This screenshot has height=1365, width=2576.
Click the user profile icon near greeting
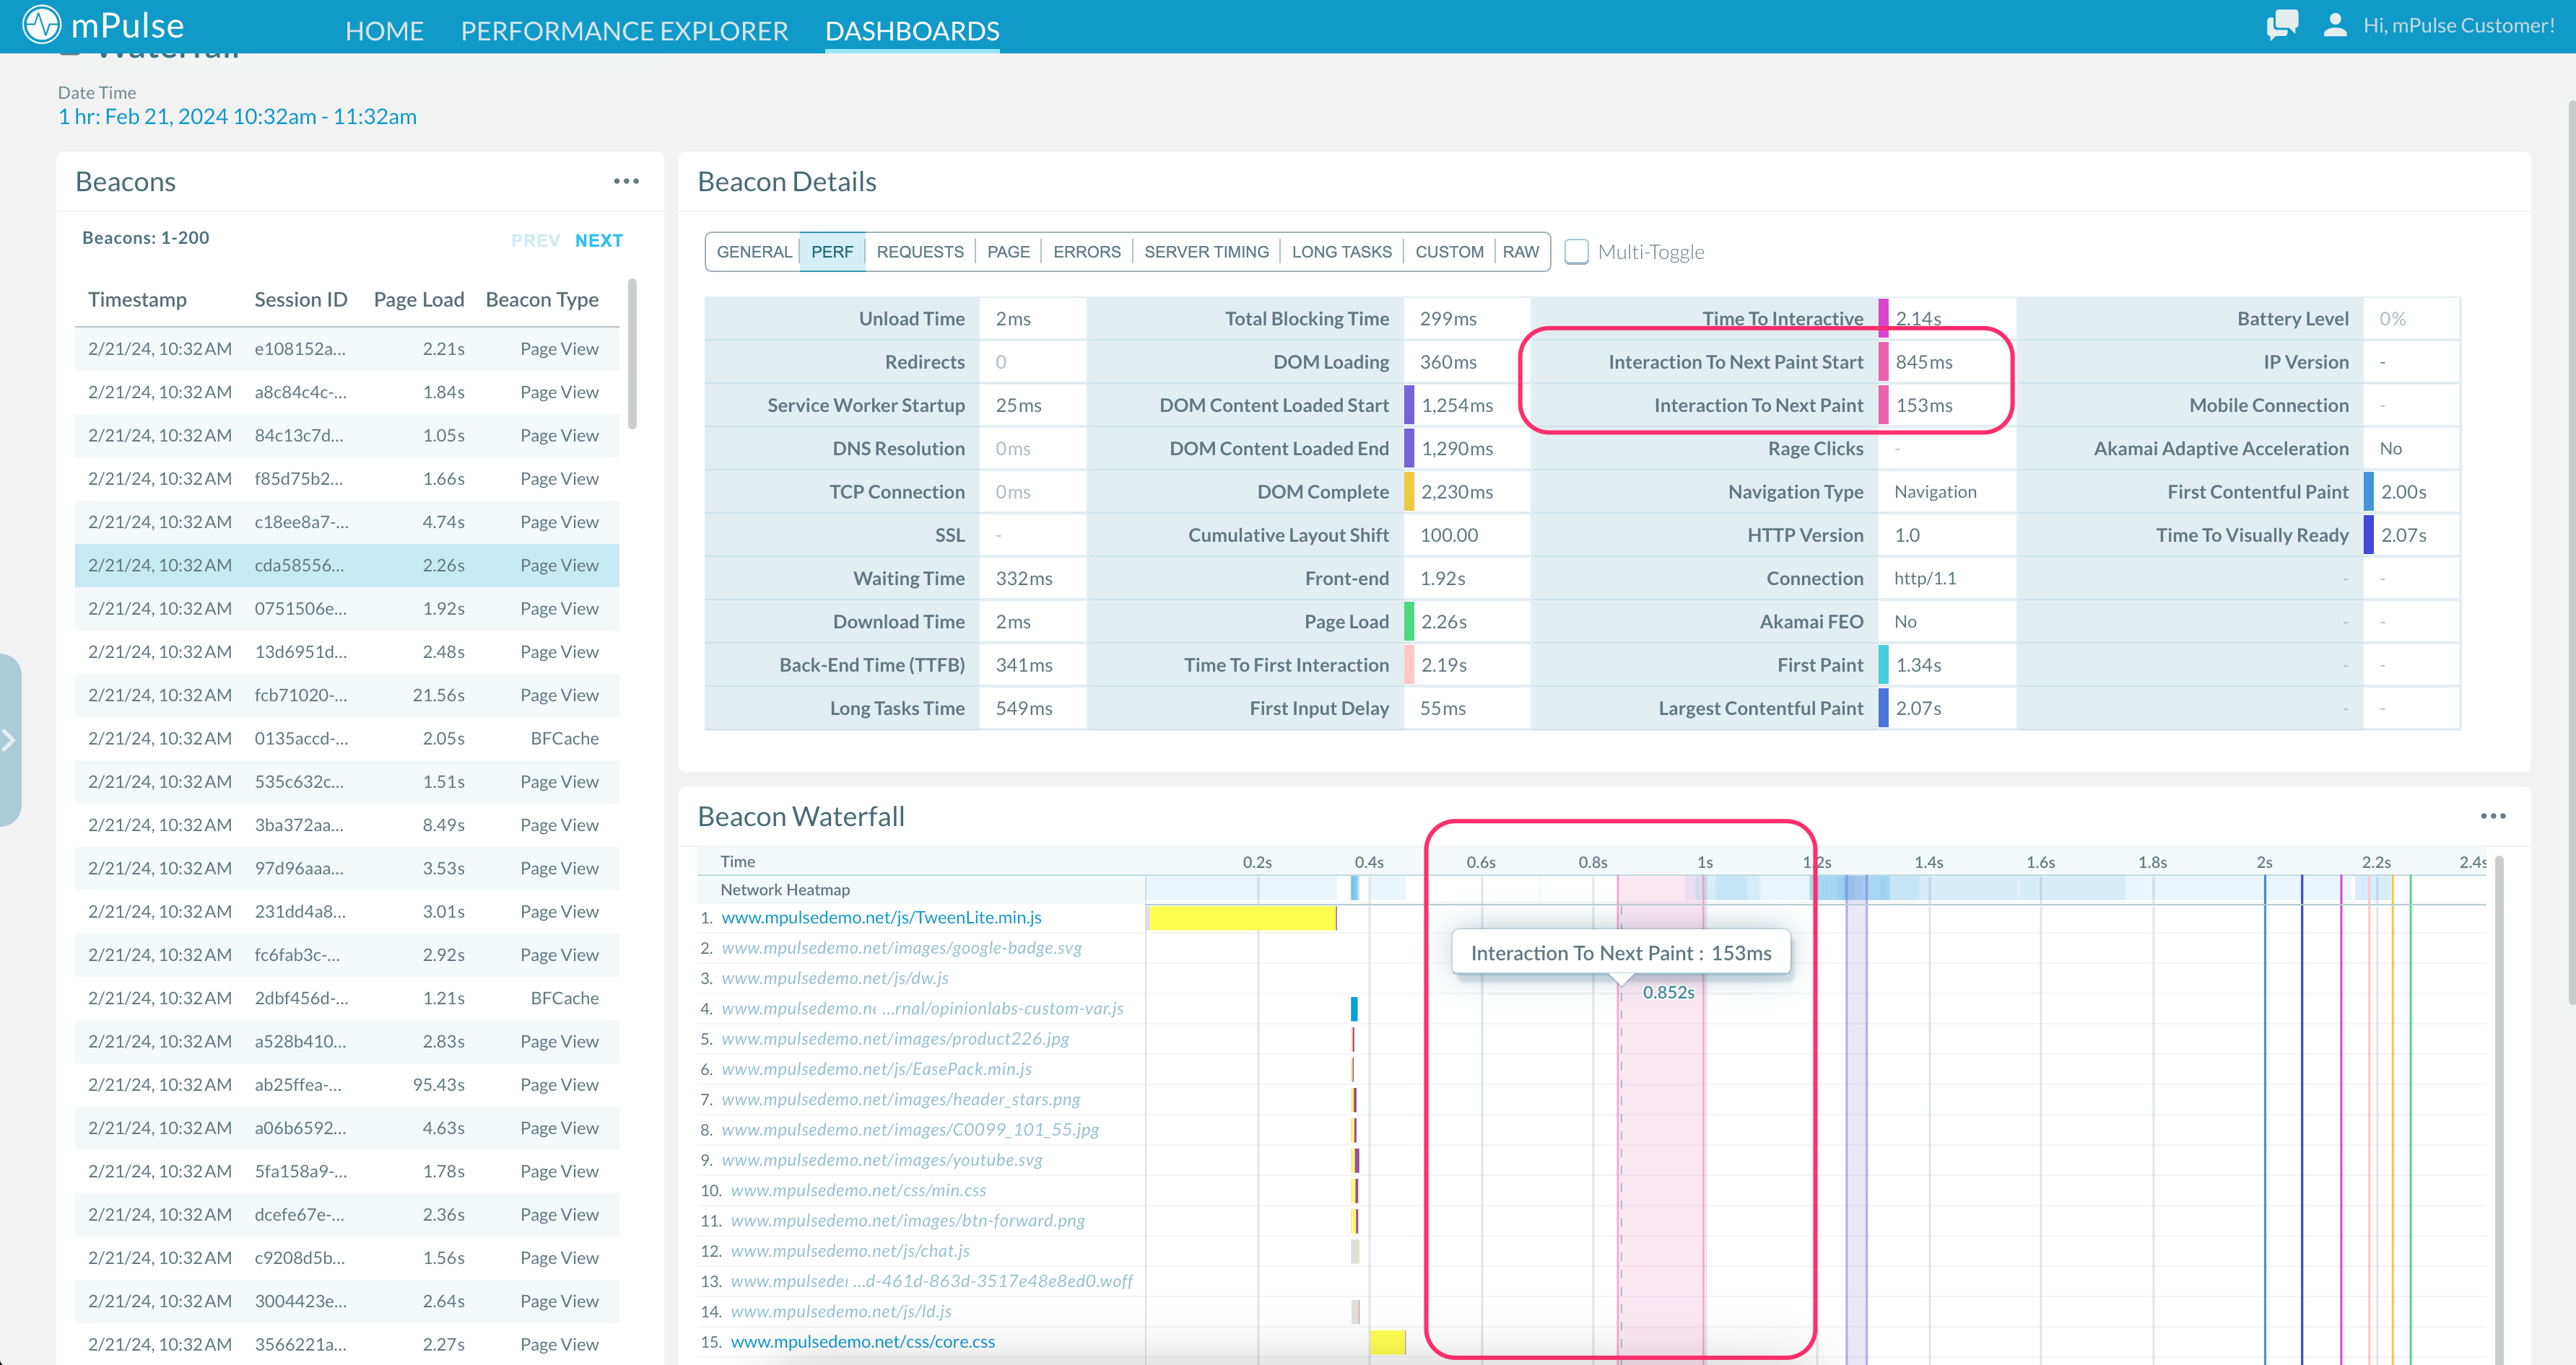(2335, 25)
